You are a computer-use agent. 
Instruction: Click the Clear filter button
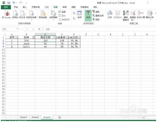coord(96,12)
